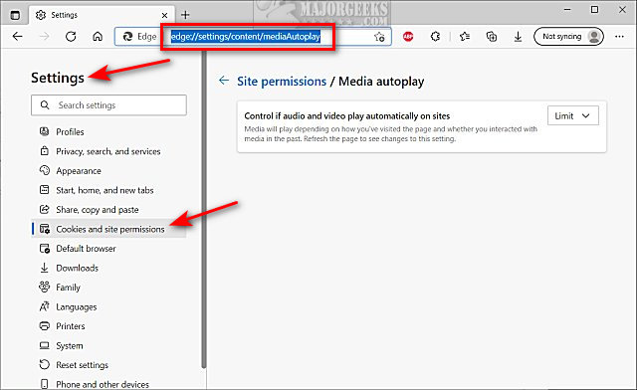The height and width of the screenshot is (390, 637).
Task: Click the settings sidebar scrollbar
Action: point(204,211)
